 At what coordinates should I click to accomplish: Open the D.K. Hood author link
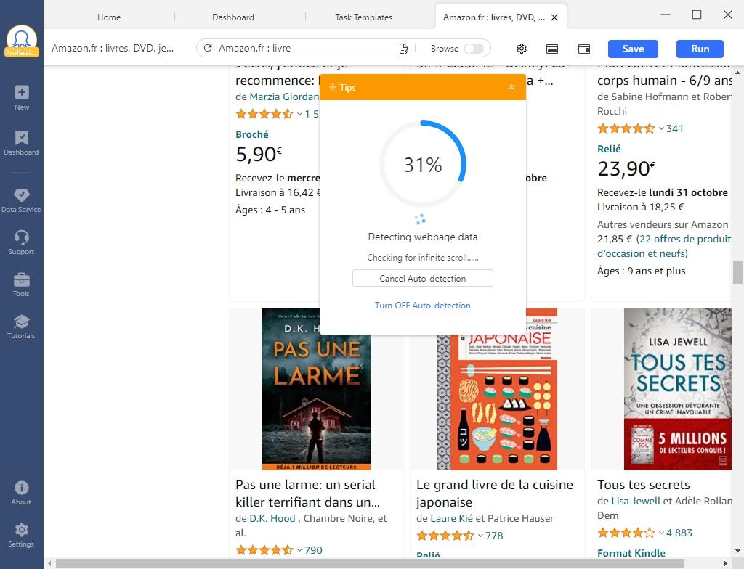(x=272, y=518)
